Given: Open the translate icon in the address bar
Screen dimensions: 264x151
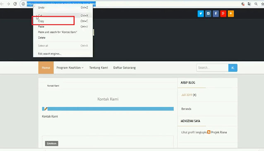Looking at the screenshot, I should (x=249, y=4).
